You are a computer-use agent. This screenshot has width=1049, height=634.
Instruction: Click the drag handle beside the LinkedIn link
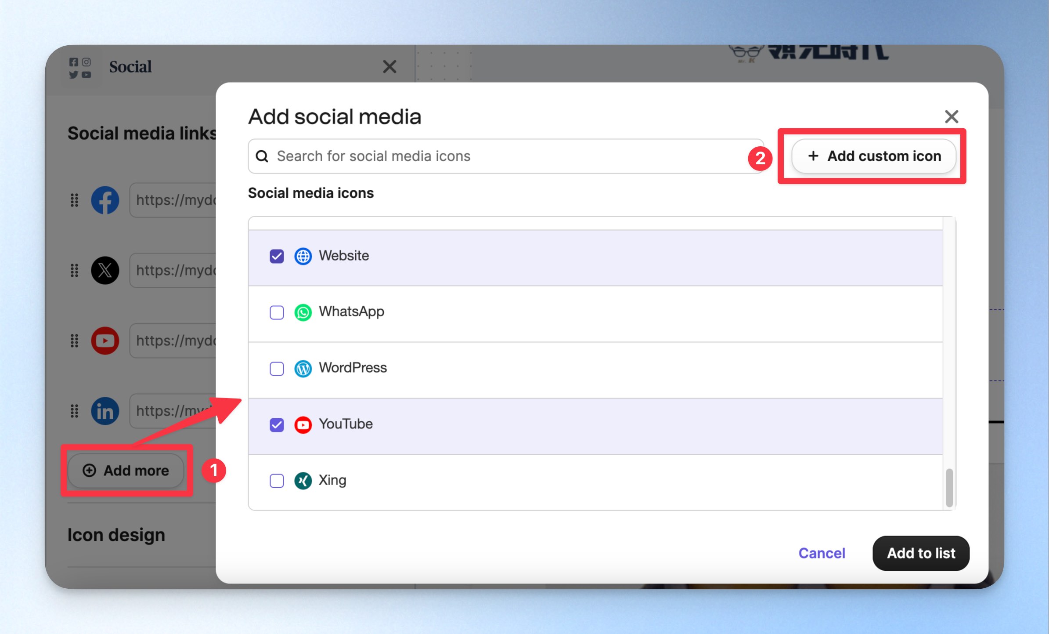[75, 411]
